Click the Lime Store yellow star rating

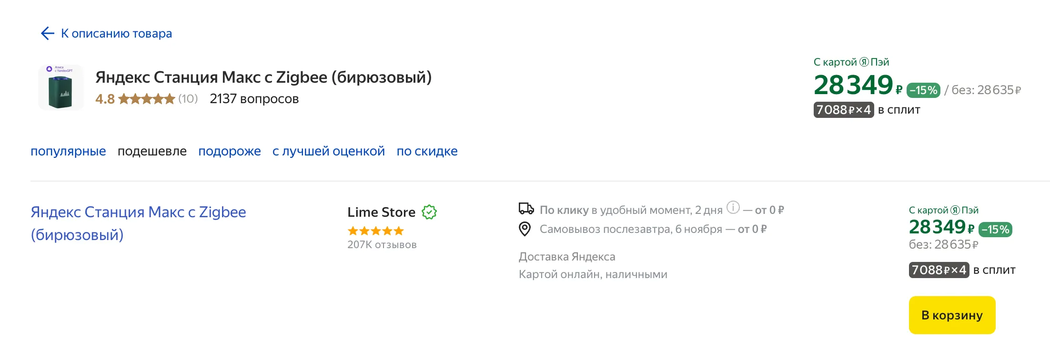pos(375,231)
